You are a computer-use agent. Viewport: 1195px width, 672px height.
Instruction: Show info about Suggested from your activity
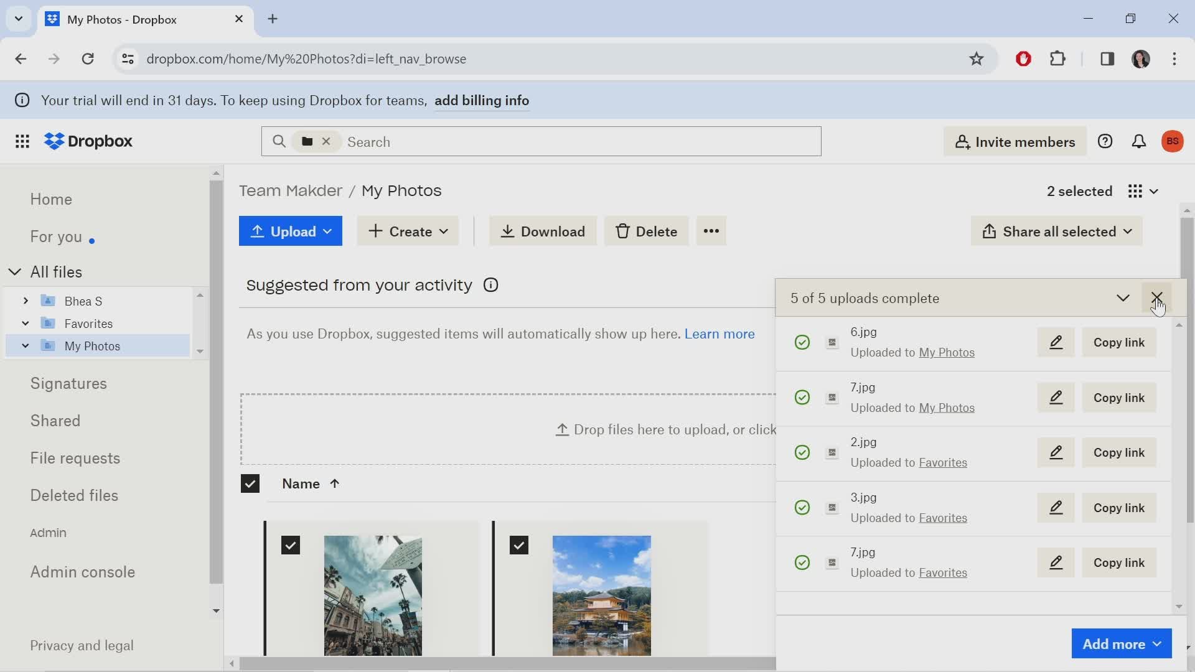coord(490,285)
